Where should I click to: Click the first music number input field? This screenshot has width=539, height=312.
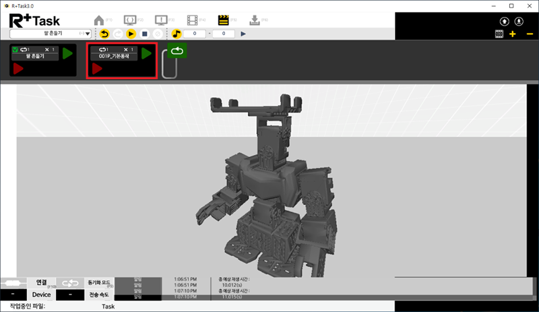195,33
